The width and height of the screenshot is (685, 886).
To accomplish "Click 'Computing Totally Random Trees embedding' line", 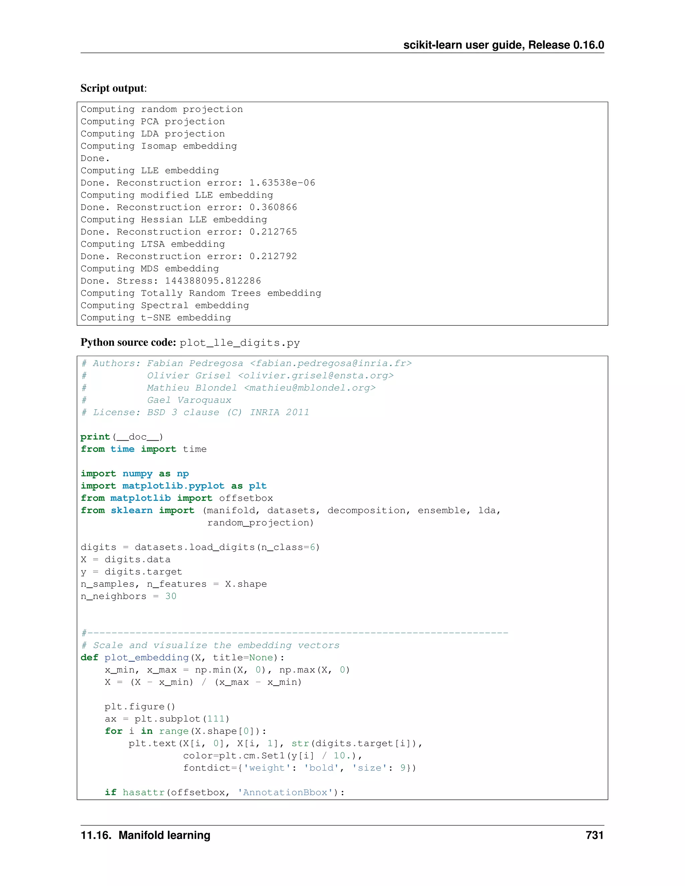I will [201, 293].
